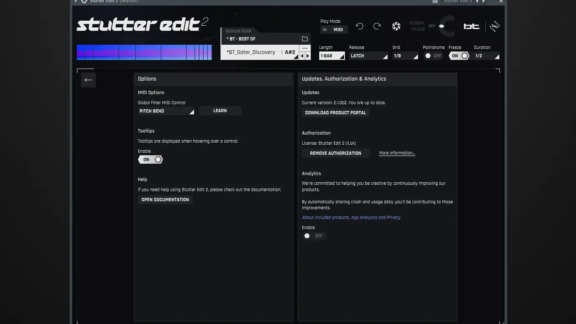Viewport: 576px width, 324px height.
Task: Open the Length 1 BAR dropdown
Action: pyautogui.click(x=332, y=56)
